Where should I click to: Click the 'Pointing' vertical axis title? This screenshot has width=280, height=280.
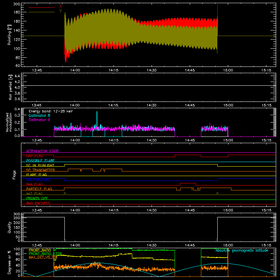click(9, 35)
